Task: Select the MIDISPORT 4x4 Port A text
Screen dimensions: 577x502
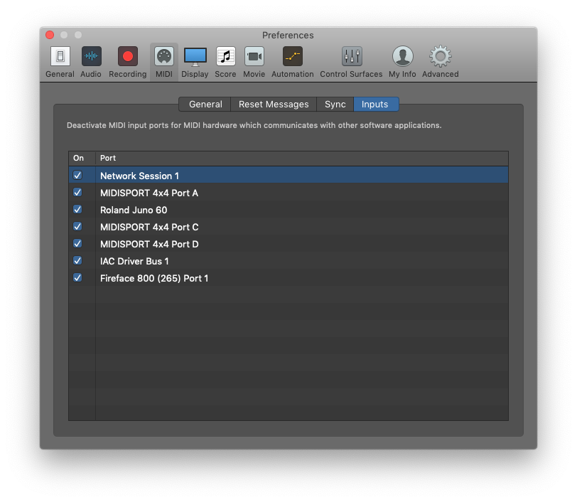Action: (x=149, y=193)
